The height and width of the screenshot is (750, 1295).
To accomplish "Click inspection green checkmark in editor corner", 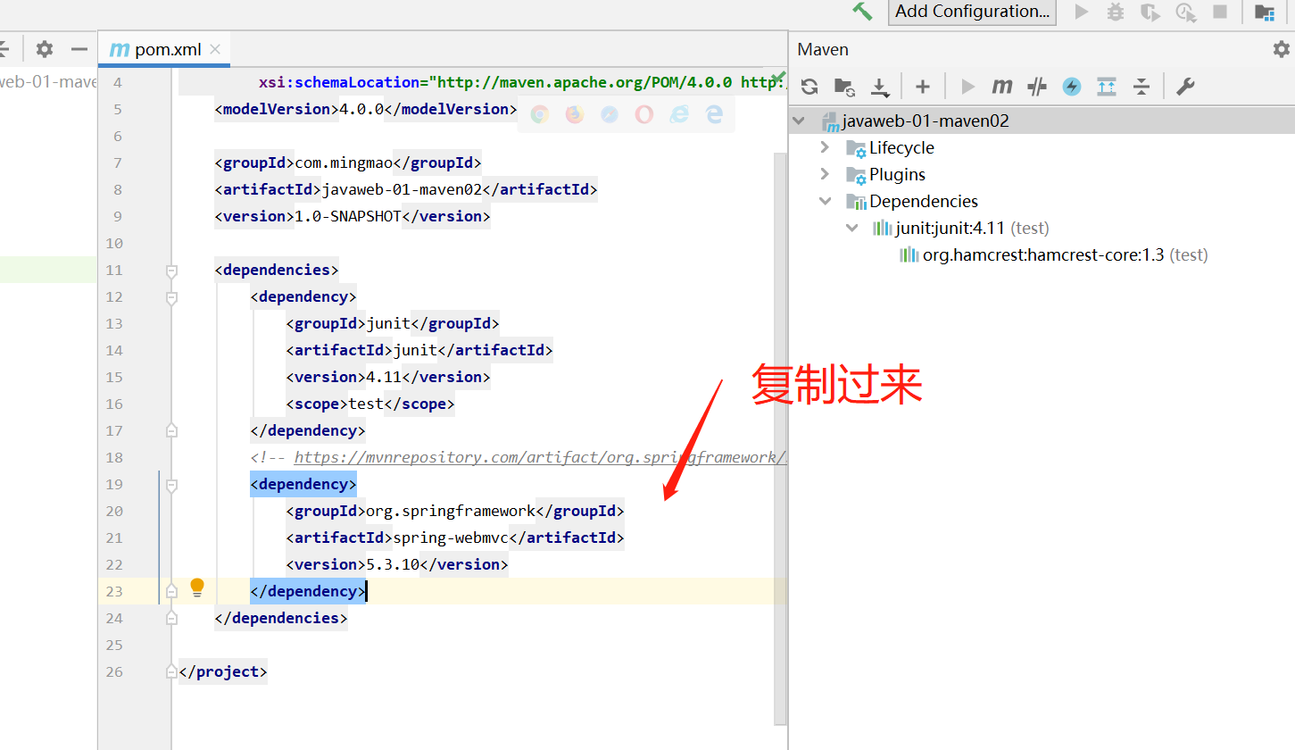I will [x=778, y=79].
